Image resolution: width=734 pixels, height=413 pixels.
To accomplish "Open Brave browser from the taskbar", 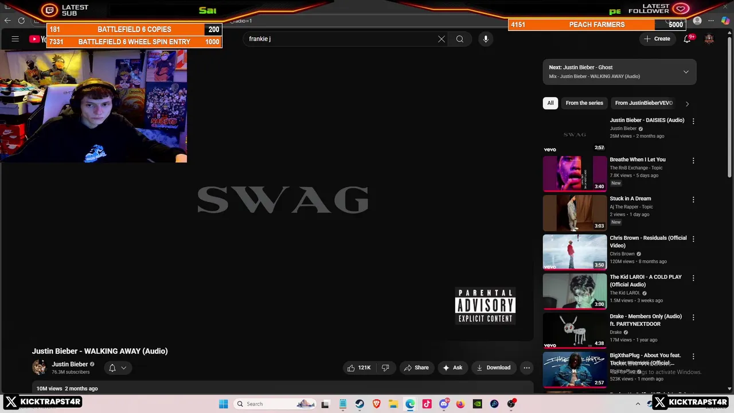I will click(x=376, y=404).
